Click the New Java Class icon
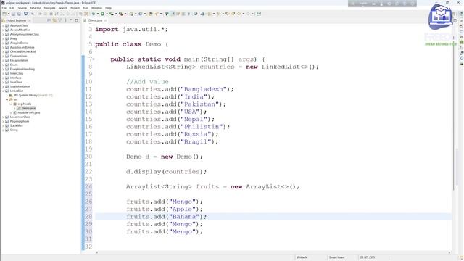Screen dimensions: 464x261 pos(140,14)
